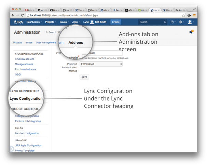The image size is (208, 166).
Task: Open the JIRA Agile Configuration link
Action: [x=28, y=146]
